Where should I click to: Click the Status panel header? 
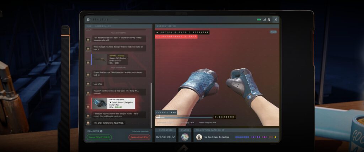[185, 130]
